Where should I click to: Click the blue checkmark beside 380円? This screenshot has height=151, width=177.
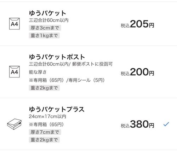(166, 124)
